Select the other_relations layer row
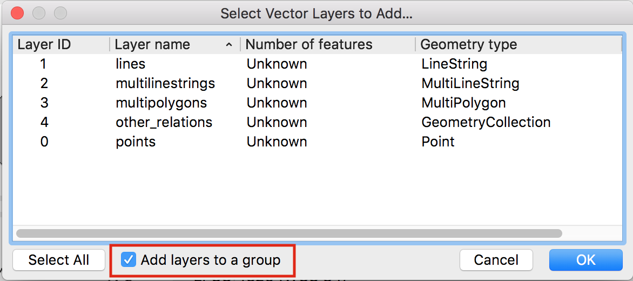Screen dimensions: 633x281 click(317, 122)
